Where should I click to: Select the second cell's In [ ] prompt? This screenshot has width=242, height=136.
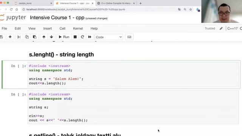(x=19, y=94)
